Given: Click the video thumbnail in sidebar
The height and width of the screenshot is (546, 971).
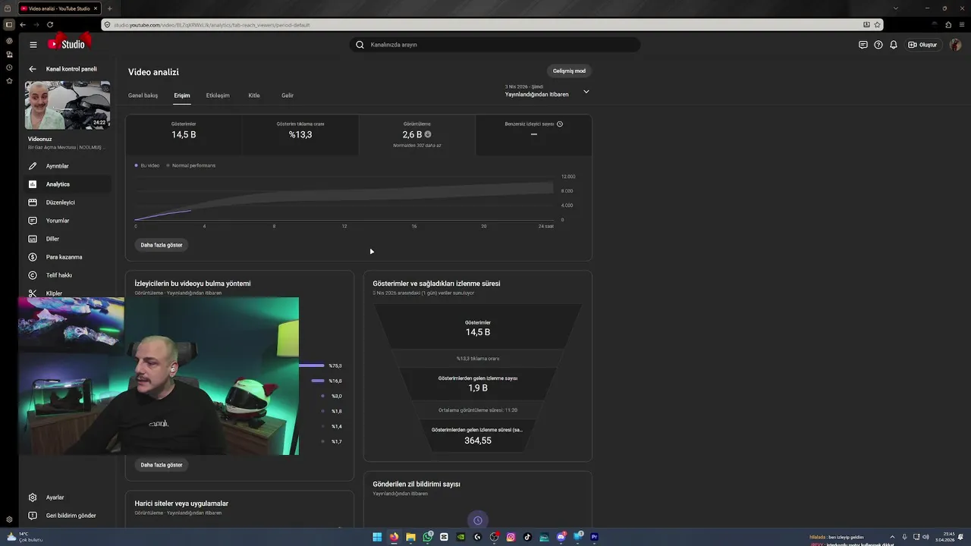Looking at the screenshot, I should click(x=68, y=105).
